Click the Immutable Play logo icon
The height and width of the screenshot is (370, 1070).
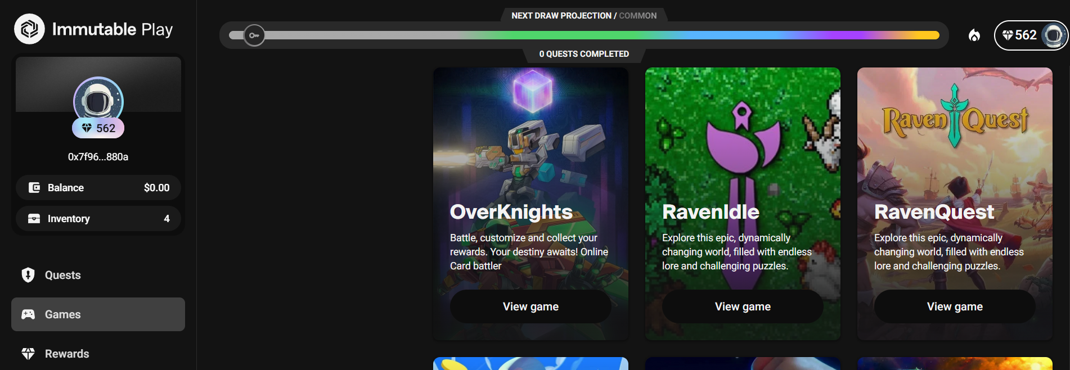tap(29, 29)
